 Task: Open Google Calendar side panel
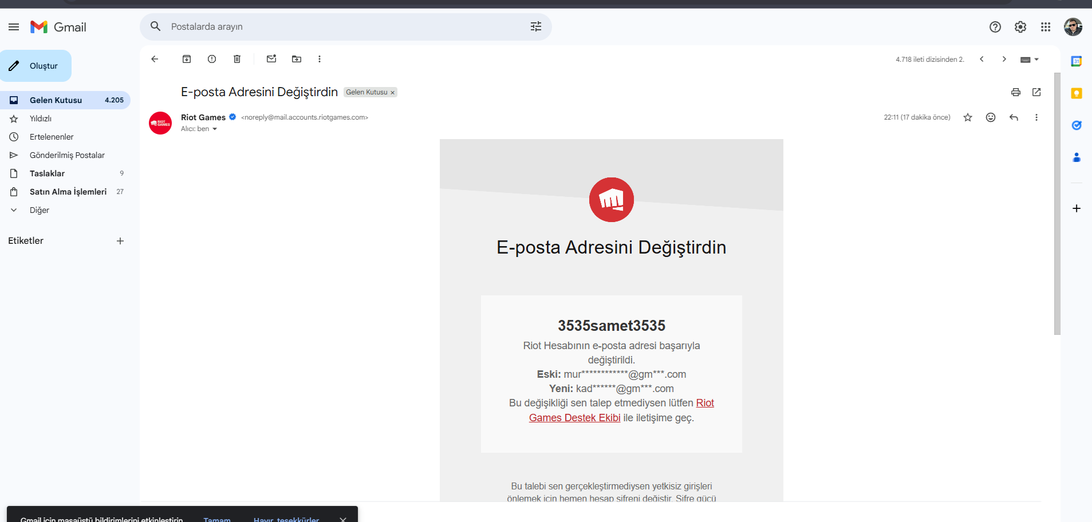(x=1077, y=61)
